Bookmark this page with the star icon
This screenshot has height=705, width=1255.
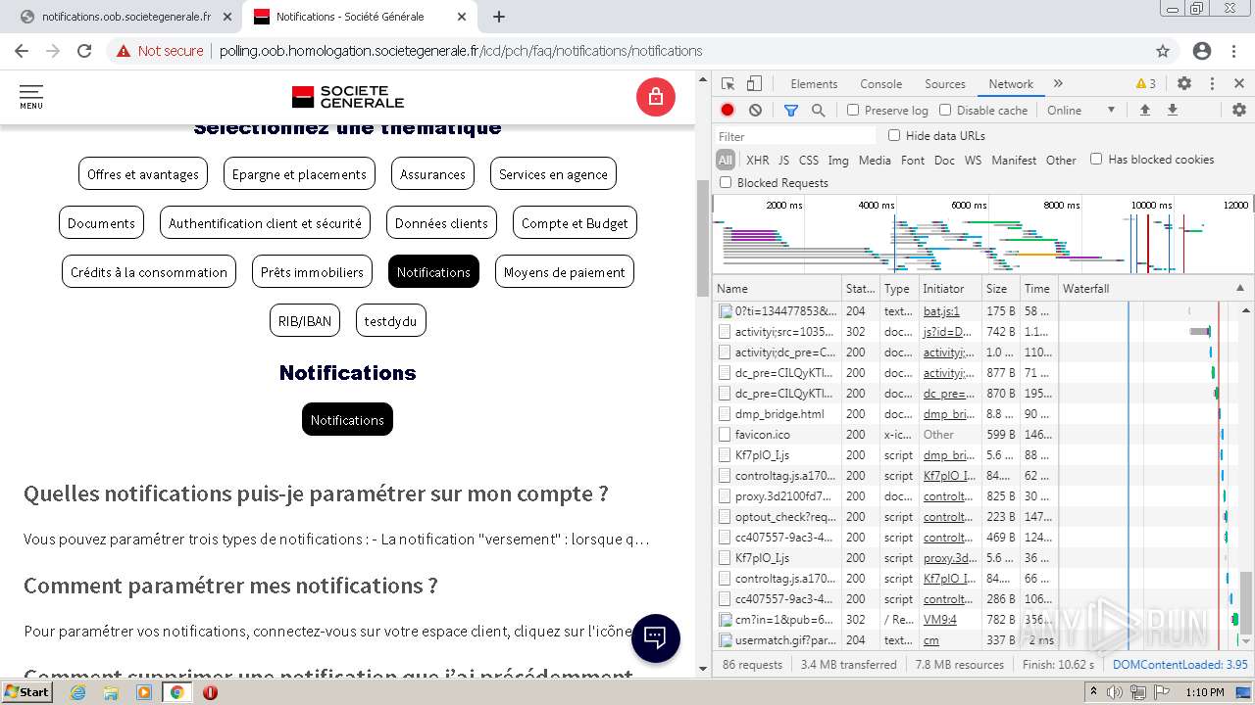1163,51
